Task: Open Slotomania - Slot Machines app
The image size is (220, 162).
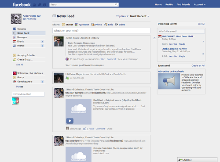Action: (29, 73)
